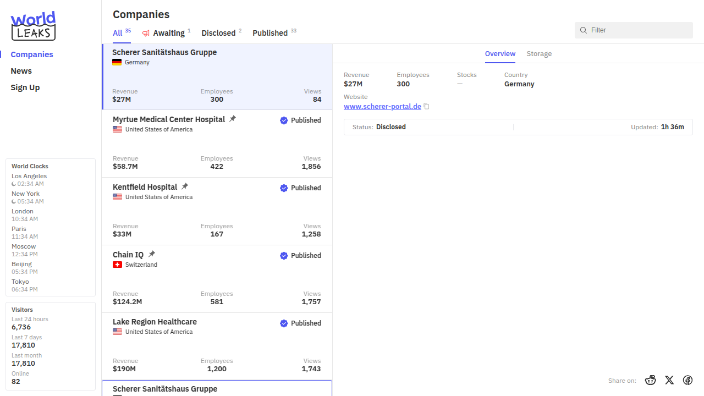This screenshot has height=396, width=704.
Task: Click pin icon next to Myrtue Medical Center
Action: tap(233, 119)
